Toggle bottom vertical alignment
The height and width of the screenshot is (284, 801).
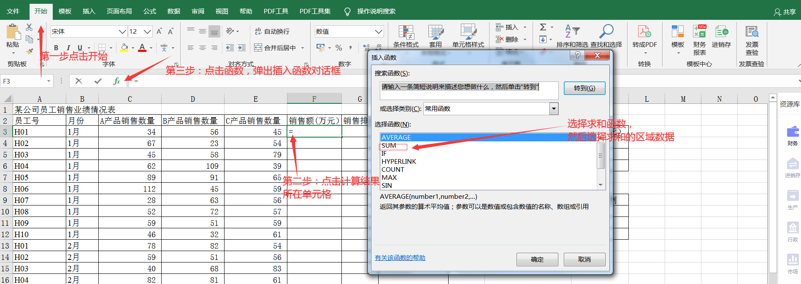[x=214, y=31]
